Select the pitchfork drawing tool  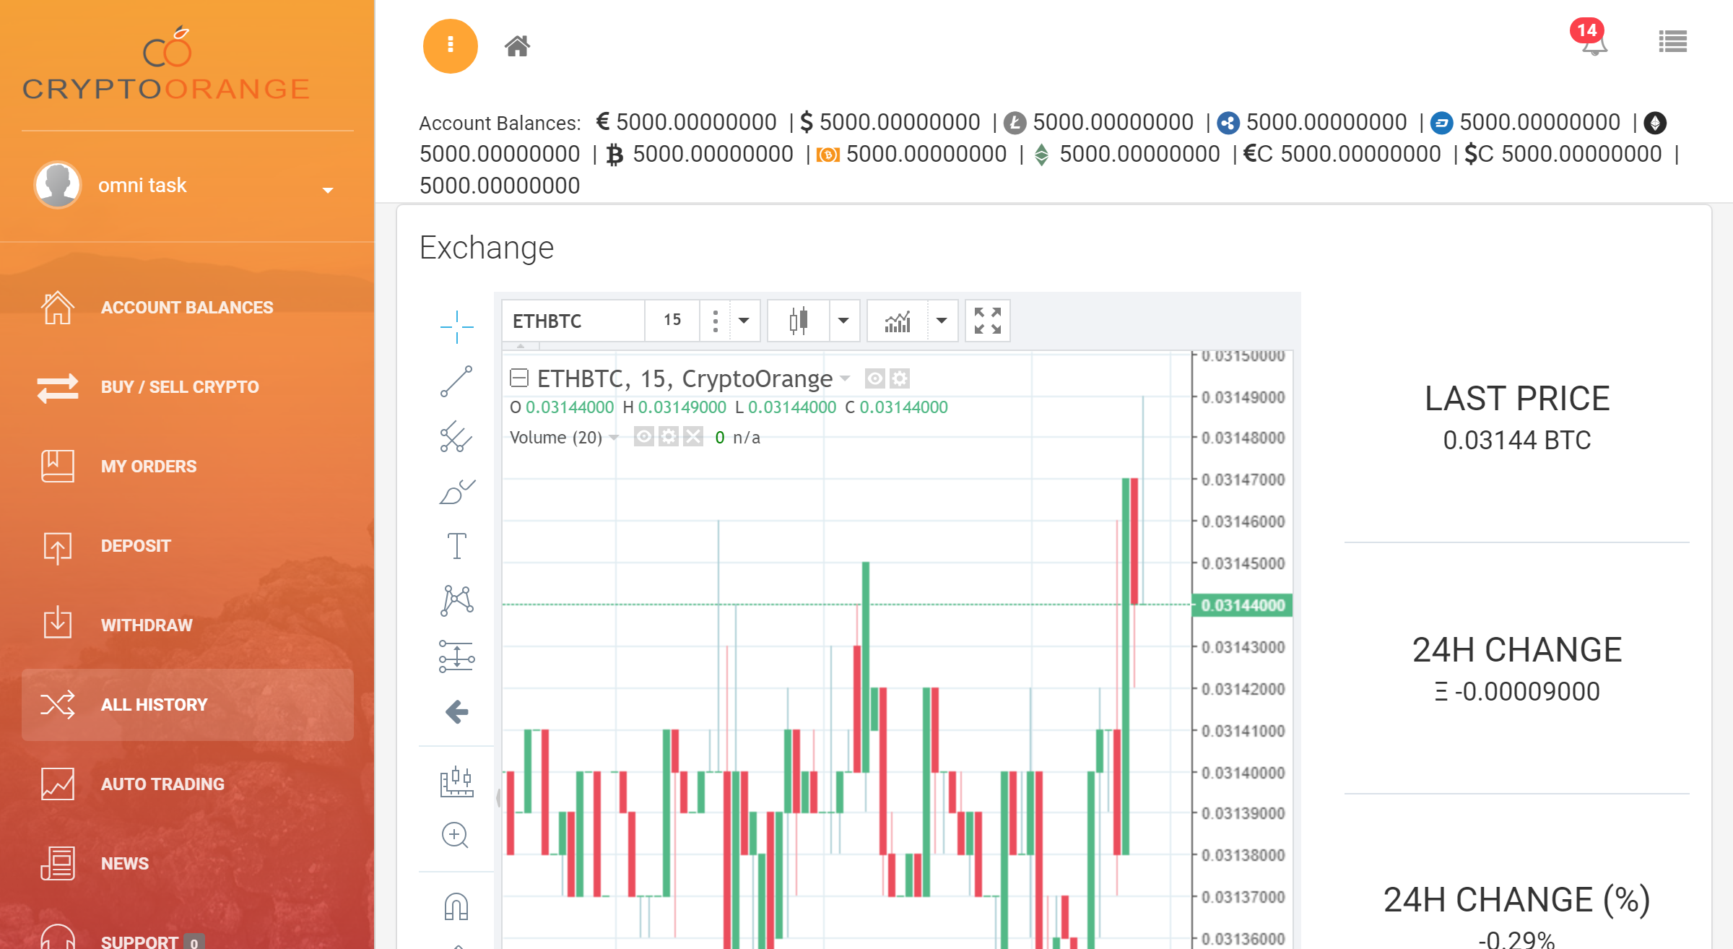click(x=456, y=436)
